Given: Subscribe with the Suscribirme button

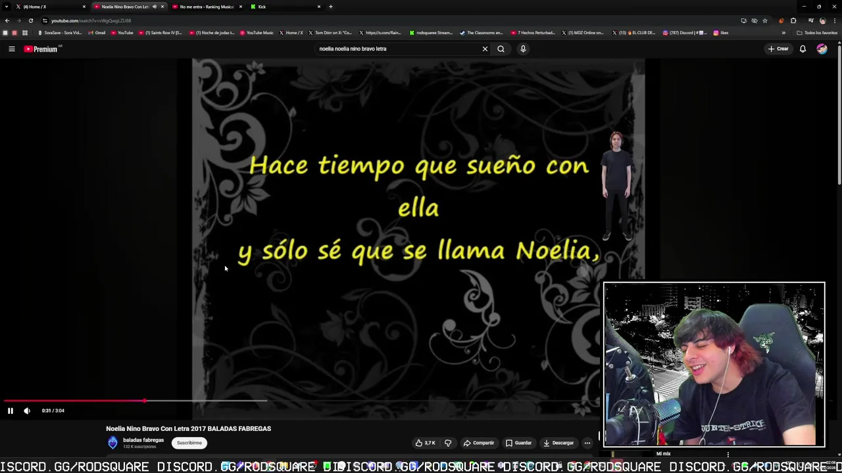Looking at the screenshot, I should [189, 443].
